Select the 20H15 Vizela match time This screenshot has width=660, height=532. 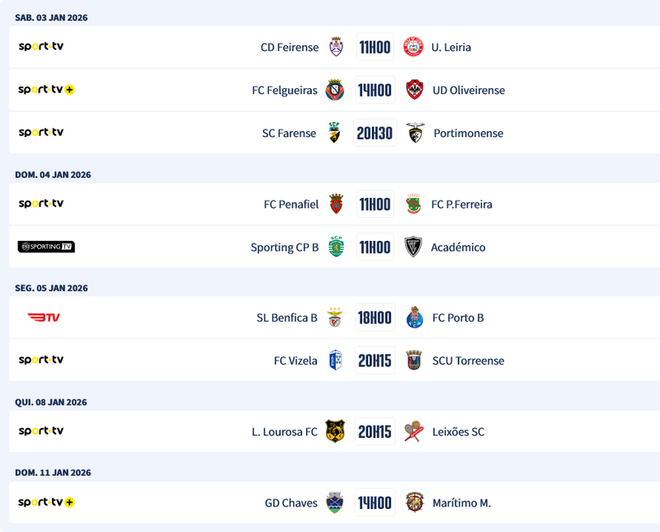coord(375,360)
